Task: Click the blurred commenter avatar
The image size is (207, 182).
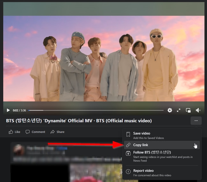Action: pyautogui.click(x=19, y=150)
